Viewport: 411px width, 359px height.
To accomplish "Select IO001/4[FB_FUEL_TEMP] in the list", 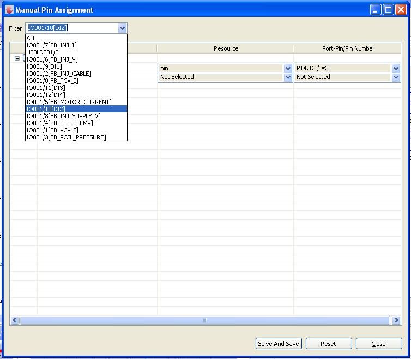I will [76, 123].
